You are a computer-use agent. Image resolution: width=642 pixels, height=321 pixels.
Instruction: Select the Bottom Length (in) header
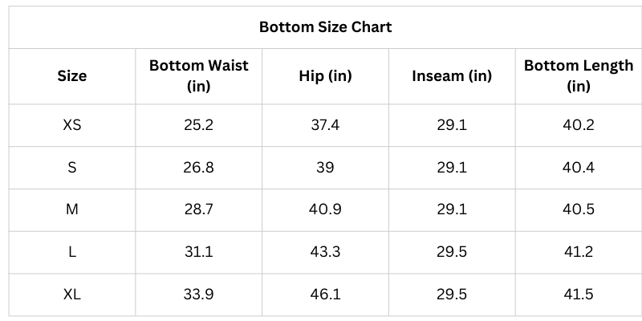tap(578, 75)
